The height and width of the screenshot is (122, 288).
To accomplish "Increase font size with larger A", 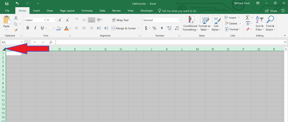I will click(x=60, y=20).
